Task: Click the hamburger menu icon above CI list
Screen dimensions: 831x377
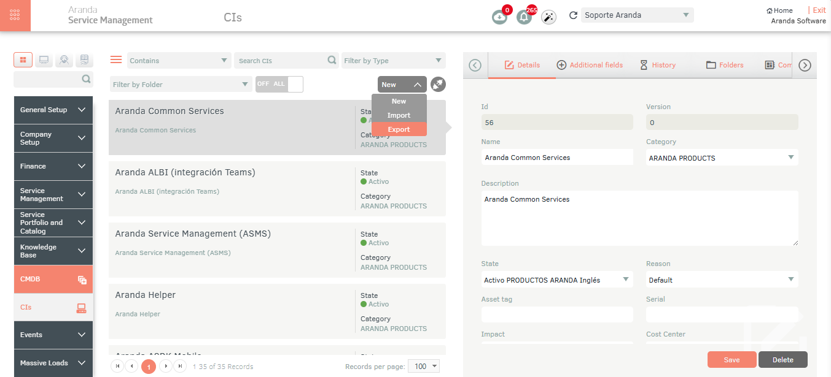Action: coord(116,59)
